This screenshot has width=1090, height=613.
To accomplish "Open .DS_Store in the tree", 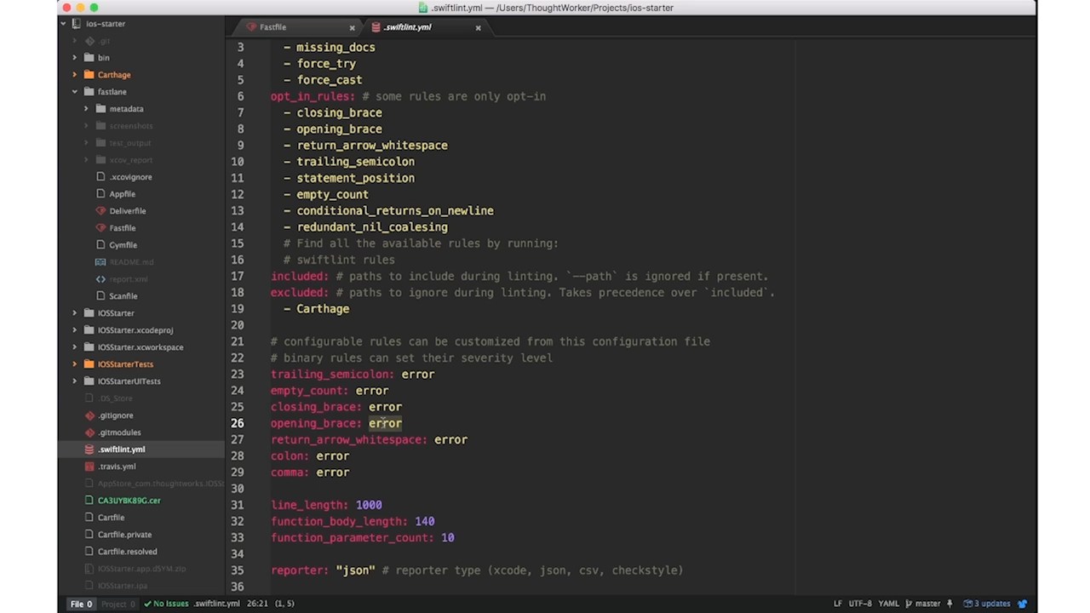I will pyautogui.click(x=116, y=398).
